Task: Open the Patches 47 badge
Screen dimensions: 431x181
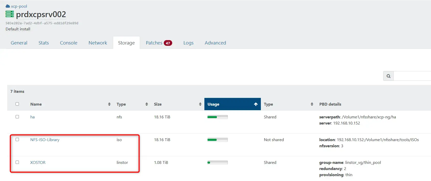Action: [x=168, y=43]
